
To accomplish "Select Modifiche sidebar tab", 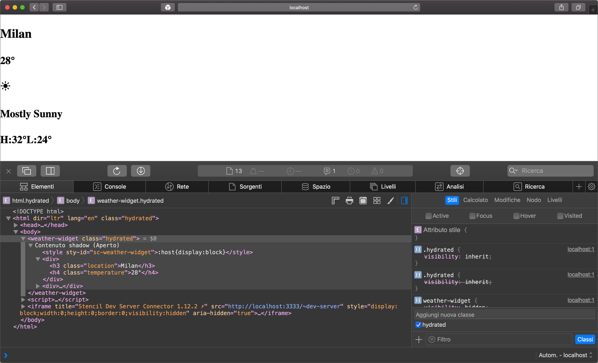I will click(507, 200).
